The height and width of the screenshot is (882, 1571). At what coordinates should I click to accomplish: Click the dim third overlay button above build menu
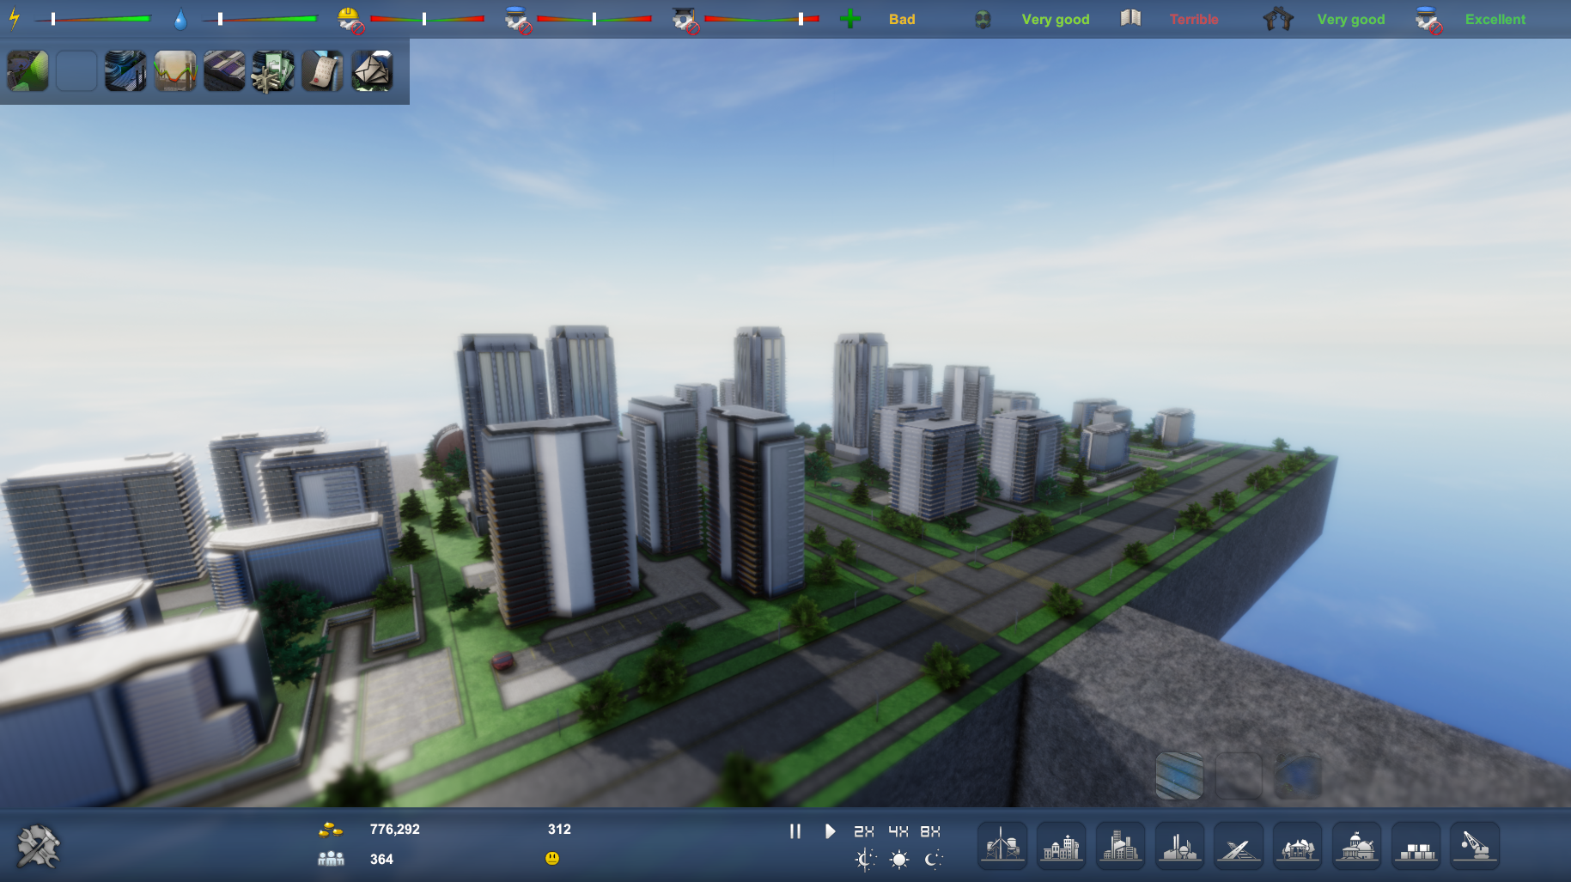click(x=1298, y=776)
